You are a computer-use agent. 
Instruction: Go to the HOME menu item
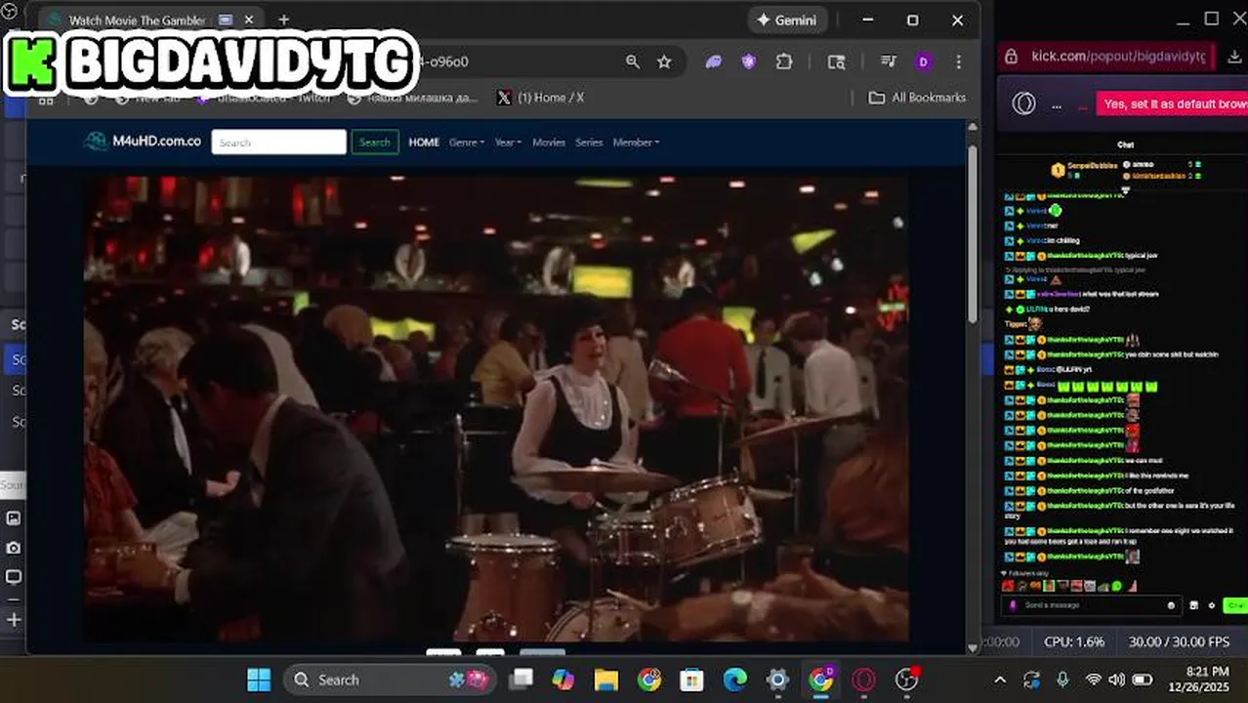(424, 143)
